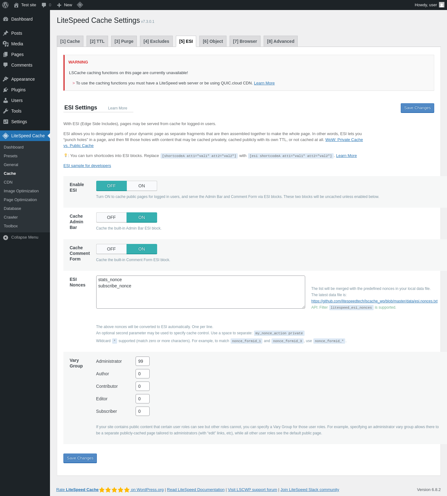The height and width of the screenshot is (496, 447).
Task: Click the Plugins plug icon
Action: 6,90
